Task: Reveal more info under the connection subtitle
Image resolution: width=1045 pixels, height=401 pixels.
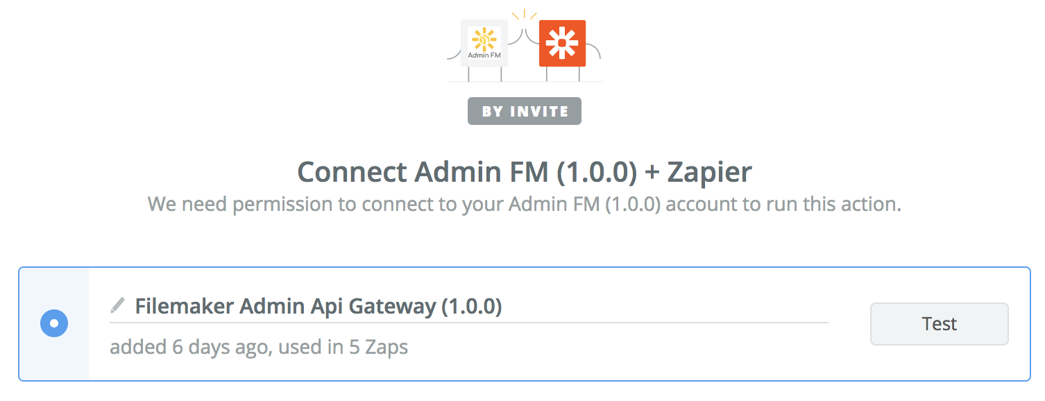Action: click(258, 347)
